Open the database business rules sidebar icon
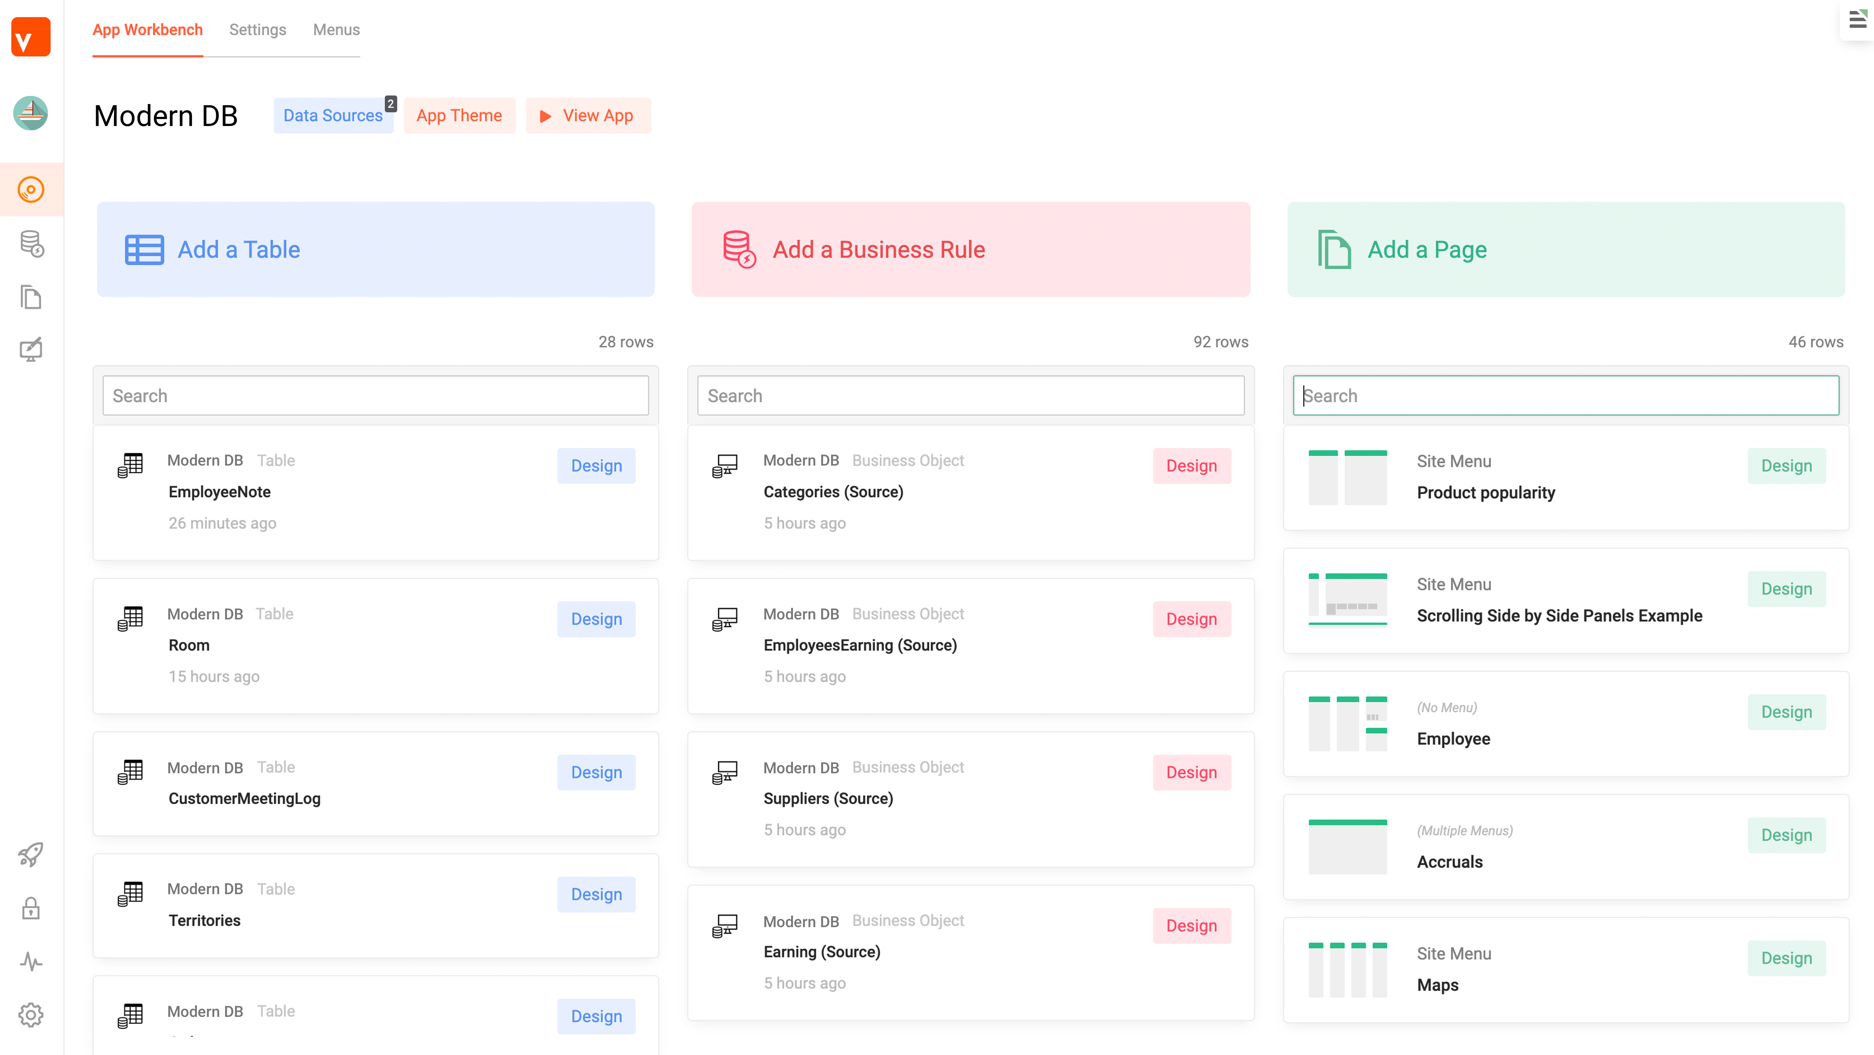 [30, 244]
